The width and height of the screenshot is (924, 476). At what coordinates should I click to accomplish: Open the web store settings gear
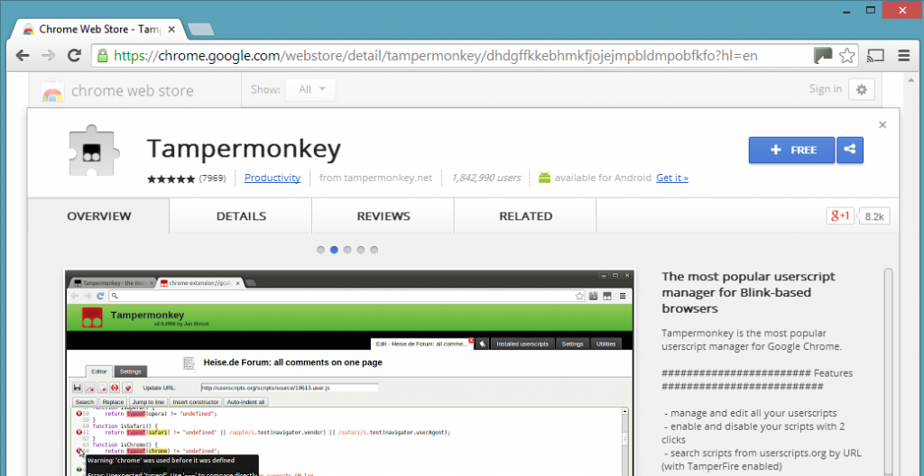click(862, 89)
